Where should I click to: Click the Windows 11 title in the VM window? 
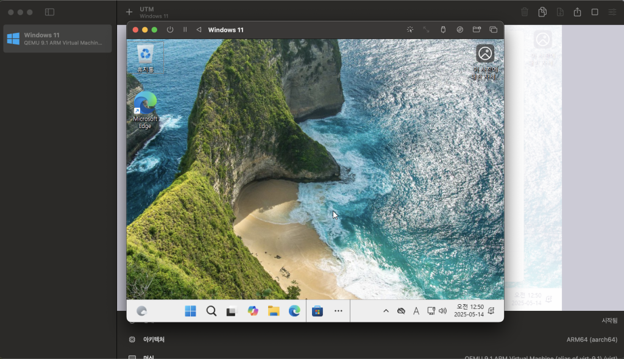point(225,30)
